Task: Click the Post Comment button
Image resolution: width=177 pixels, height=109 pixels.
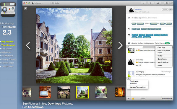Action: coord(167,98)
